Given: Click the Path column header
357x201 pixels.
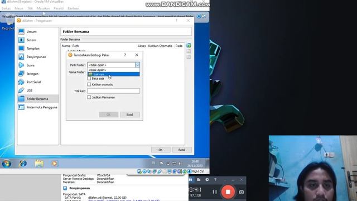Looking at the screenshot, I should (x=75, y=46).
